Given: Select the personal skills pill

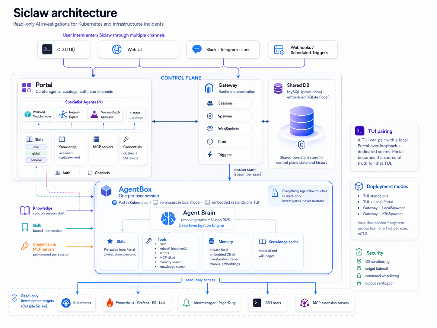Looking at the screenshot, I should click(x=36, y=160).
